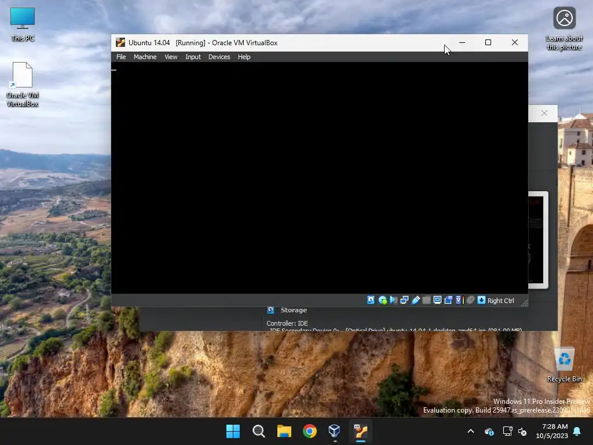
Task: Open the Windows Start menu
Action: pos(233,431)
